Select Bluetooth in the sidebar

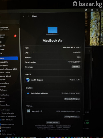coord(3,46)
